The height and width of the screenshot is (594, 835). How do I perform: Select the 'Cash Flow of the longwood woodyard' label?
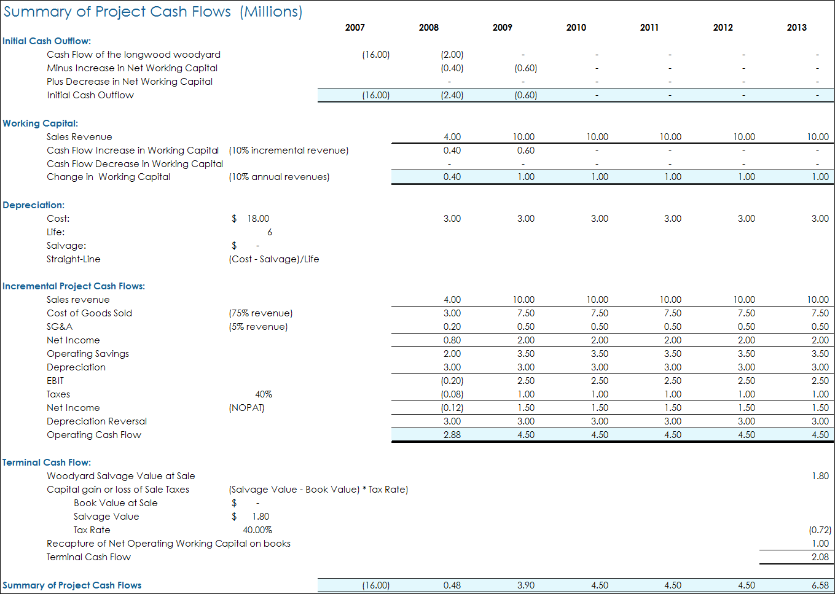[x=133, y=55]
